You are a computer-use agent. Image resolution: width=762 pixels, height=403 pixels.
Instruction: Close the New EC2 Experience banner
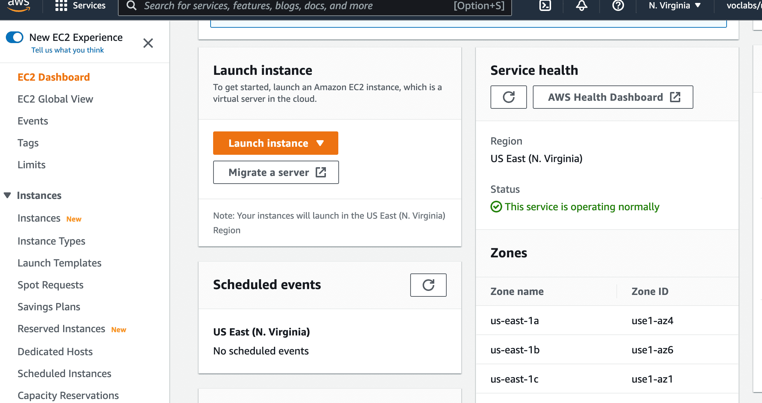pyautogui.click(x=148, y=43)
